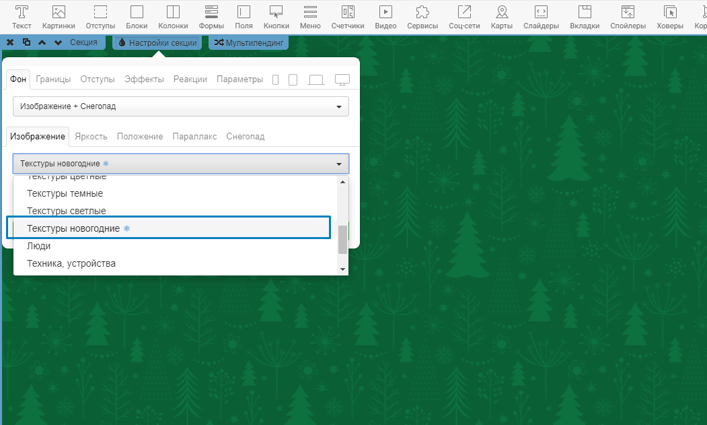Duplicate the section using the copy icon
The image size is (707, 425).
click(26, 42)
